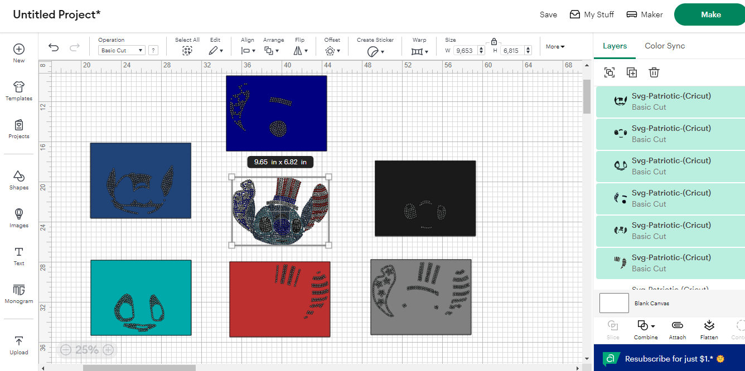Click the vertical canvas scrollbar thumb
This screenshot has width=745, height=371.
tap(587, 96)
